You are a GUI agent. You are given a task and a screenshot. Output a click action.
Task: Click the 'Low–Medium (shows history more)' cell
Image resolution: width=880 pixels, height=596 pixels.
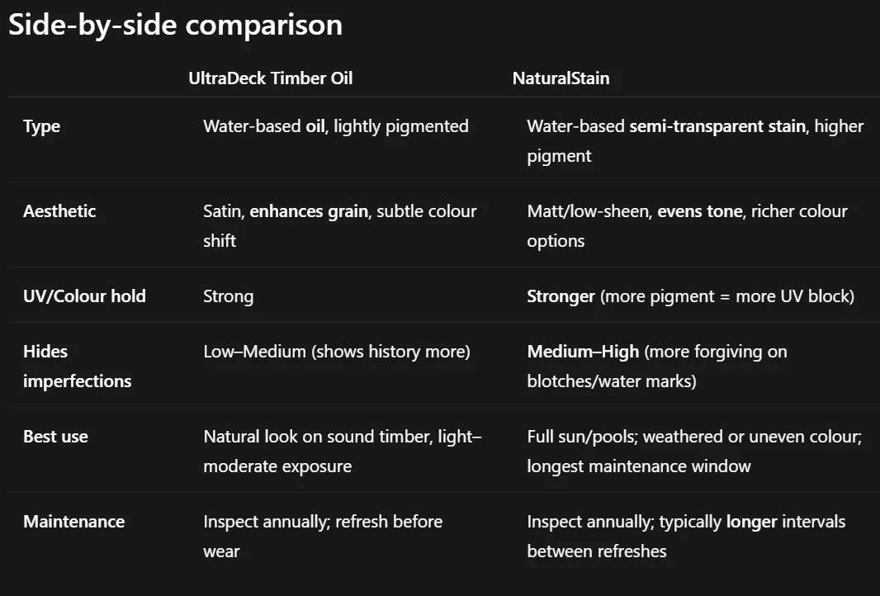[336, 352]
